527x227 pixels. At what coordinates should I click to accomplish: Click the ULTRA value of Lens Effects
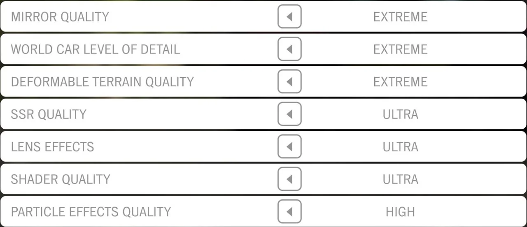click(x=401, y=147)
